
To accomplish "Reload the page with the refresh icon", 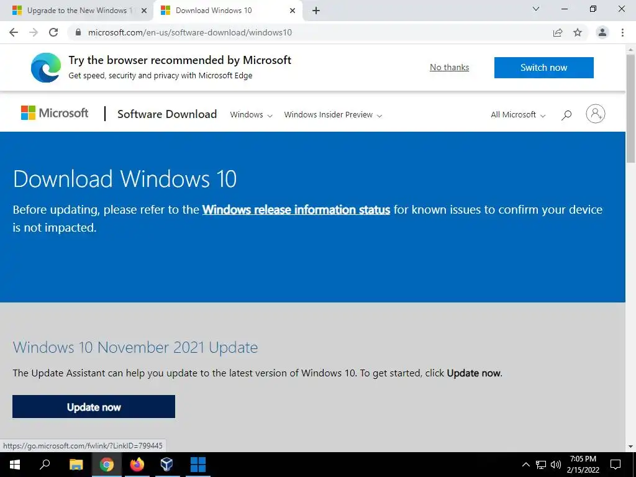I will click(x=53, y=32).
